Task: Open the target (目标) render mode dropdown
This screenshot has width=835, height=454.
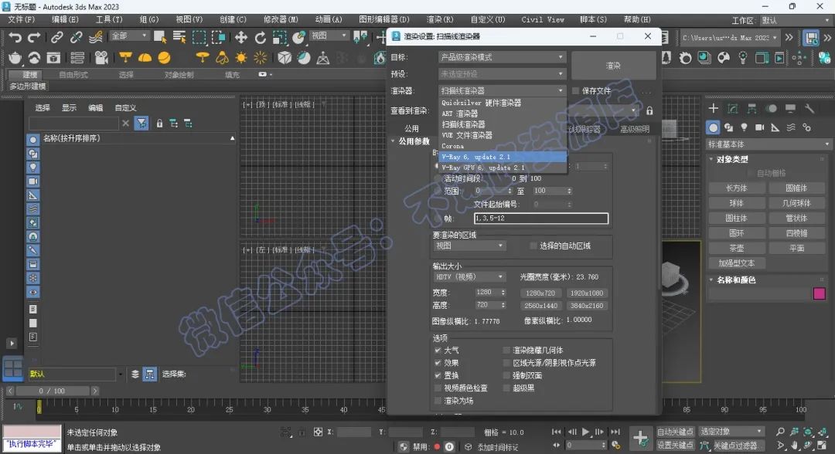Action: point(501,57)
